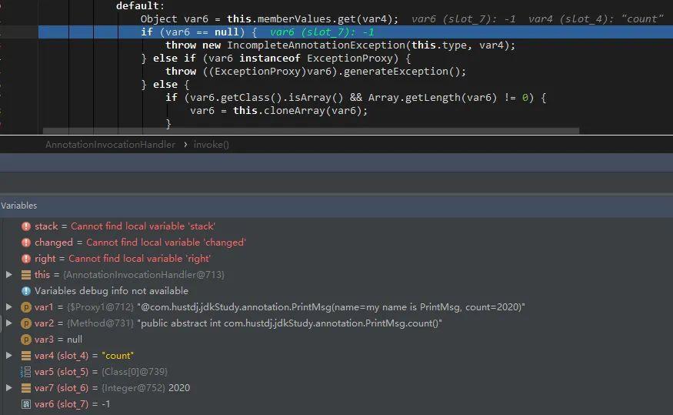Select the 'var3 = null' row
This screenshot has width=673, height=415.
pos(337,340)
